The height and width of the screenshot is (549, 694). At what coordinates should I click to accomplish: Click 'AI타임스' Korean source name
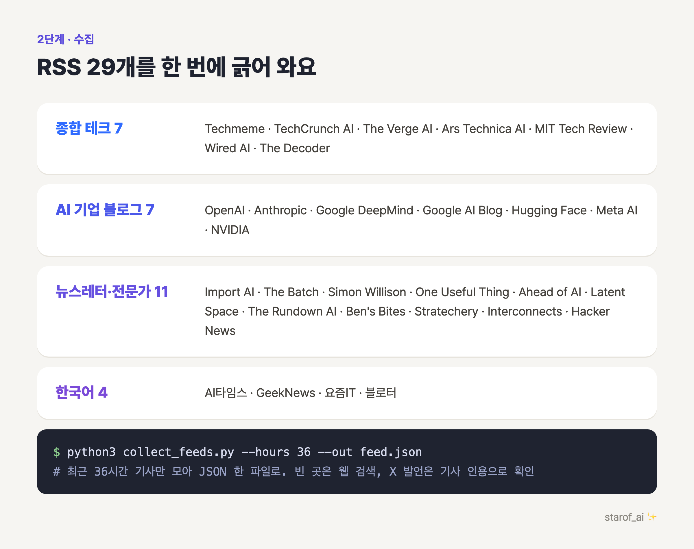click(226, 393)
